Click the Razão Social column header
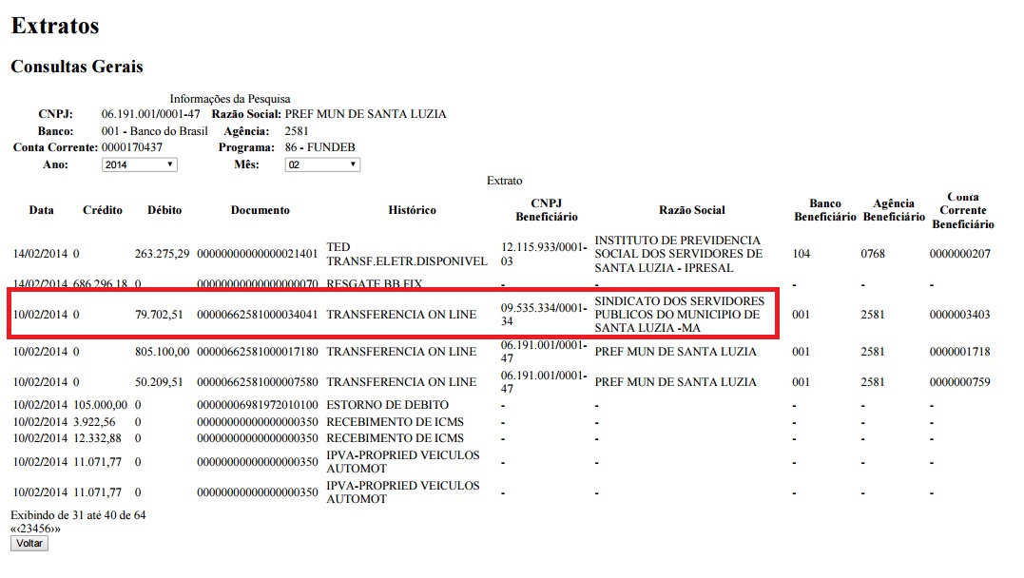This screenshot has width=1024, height=578. coord(691,210)
